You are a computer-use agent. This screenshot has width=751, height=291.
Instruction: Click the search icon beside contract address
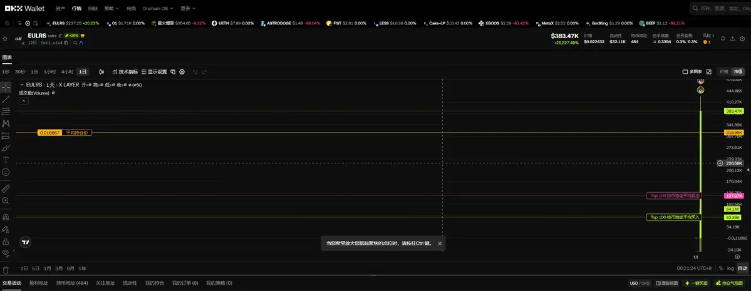click(x=75, y=43)
